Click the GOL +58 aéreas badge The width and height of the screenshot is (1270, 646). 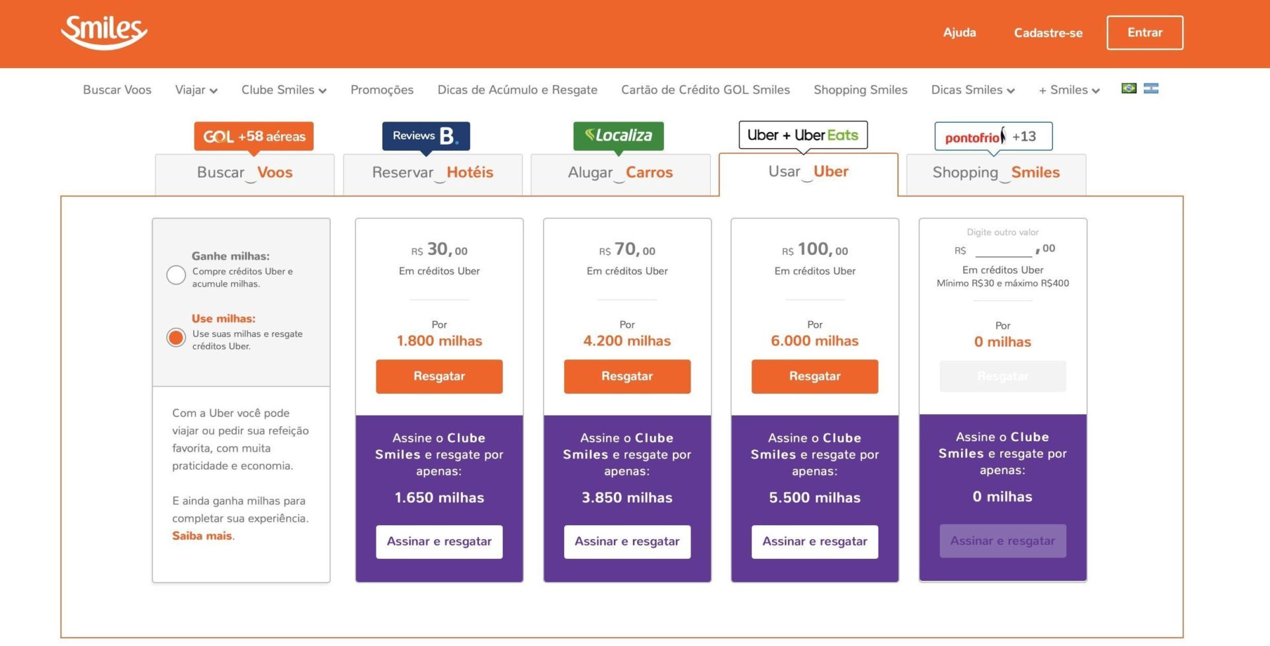tap(254, 136)
